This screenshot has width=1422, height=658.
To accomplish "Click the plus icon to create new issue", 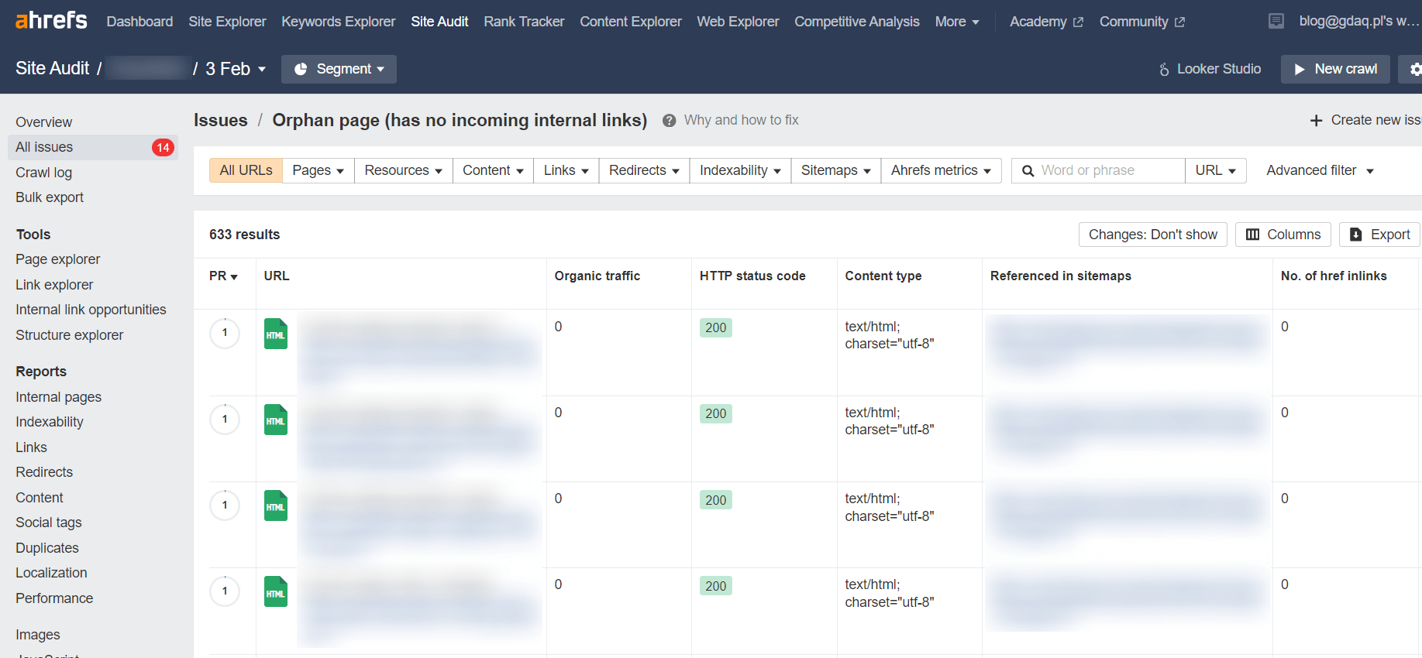I will coord(1316,121).
